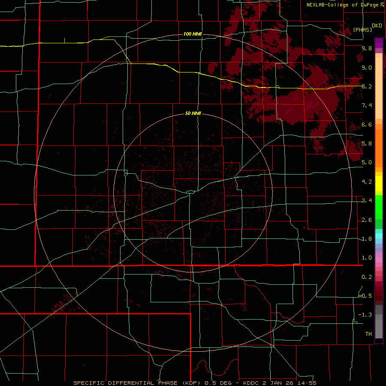
Task: Click the -0.5 scale label
Action: coord(365,296)
